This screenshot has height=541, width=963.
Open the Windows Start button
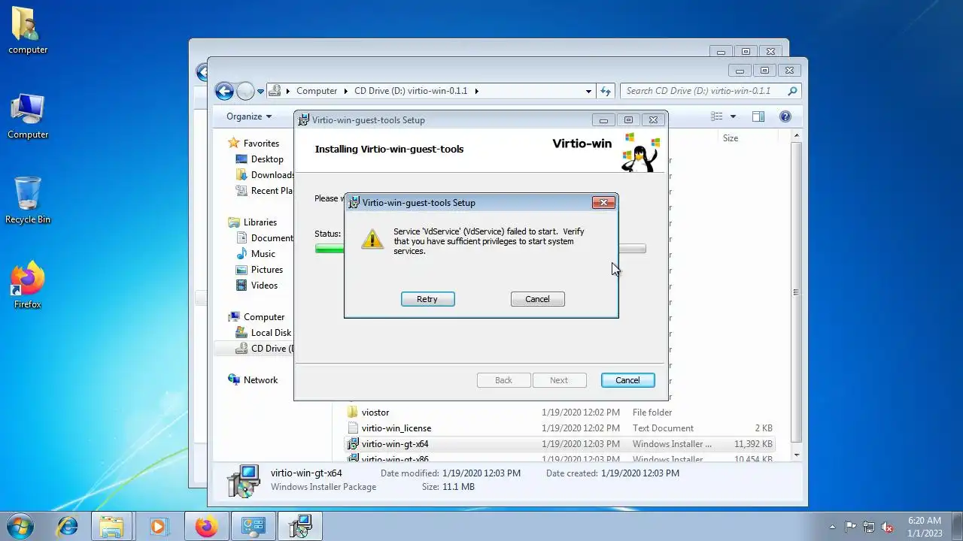pos(20,526)
